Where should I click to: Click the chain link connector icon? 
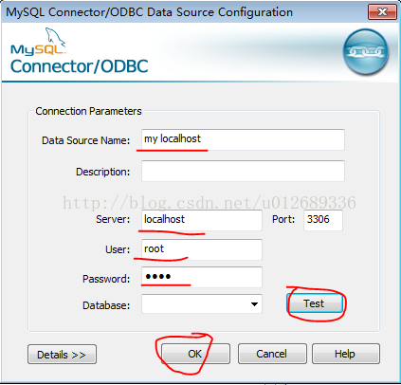[x=366, y=51]
